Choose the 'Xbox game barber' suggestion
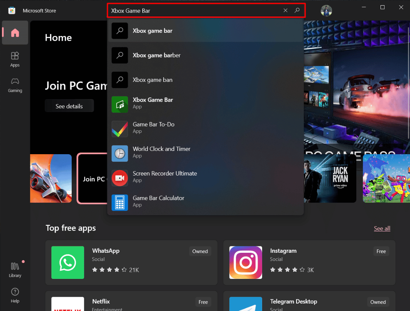Viewport: 410px width, 311px height. coord(205,55)
